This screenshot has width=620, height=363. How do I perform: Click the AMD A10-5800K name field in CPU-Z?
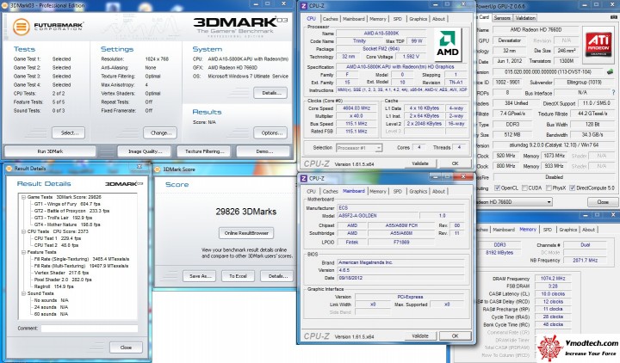(381, 34)
